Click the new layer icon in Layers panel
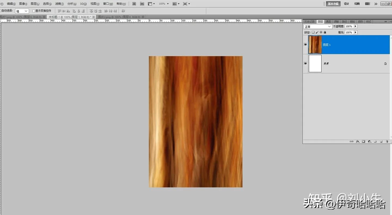Image resolution: width=392 pixels, height=215 pixels. click(x=381, y=141)
